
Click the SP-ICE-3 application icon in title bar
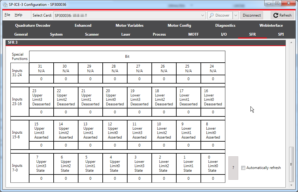[4, 4]
